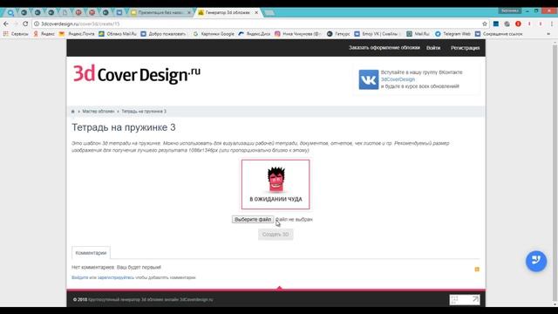558x314 pixels.
Task: Switch to the Презентация без названия tab
Action: pos(159,12)
